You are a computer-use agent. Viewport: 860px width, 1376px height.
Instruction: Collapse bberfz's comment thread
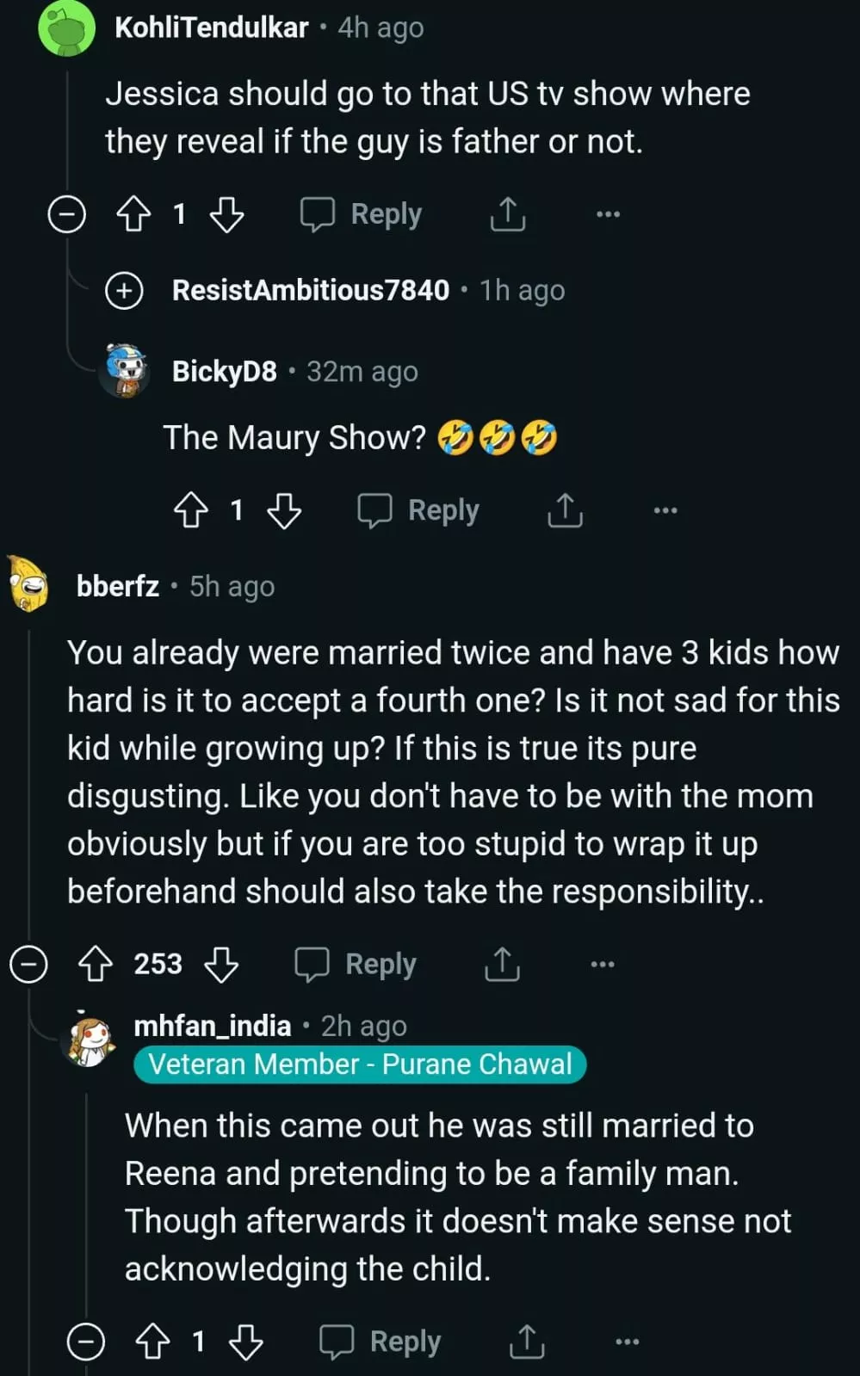click(28, 964)
